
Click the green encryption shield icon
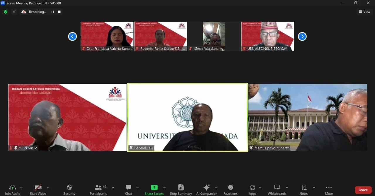coord(5,12)
